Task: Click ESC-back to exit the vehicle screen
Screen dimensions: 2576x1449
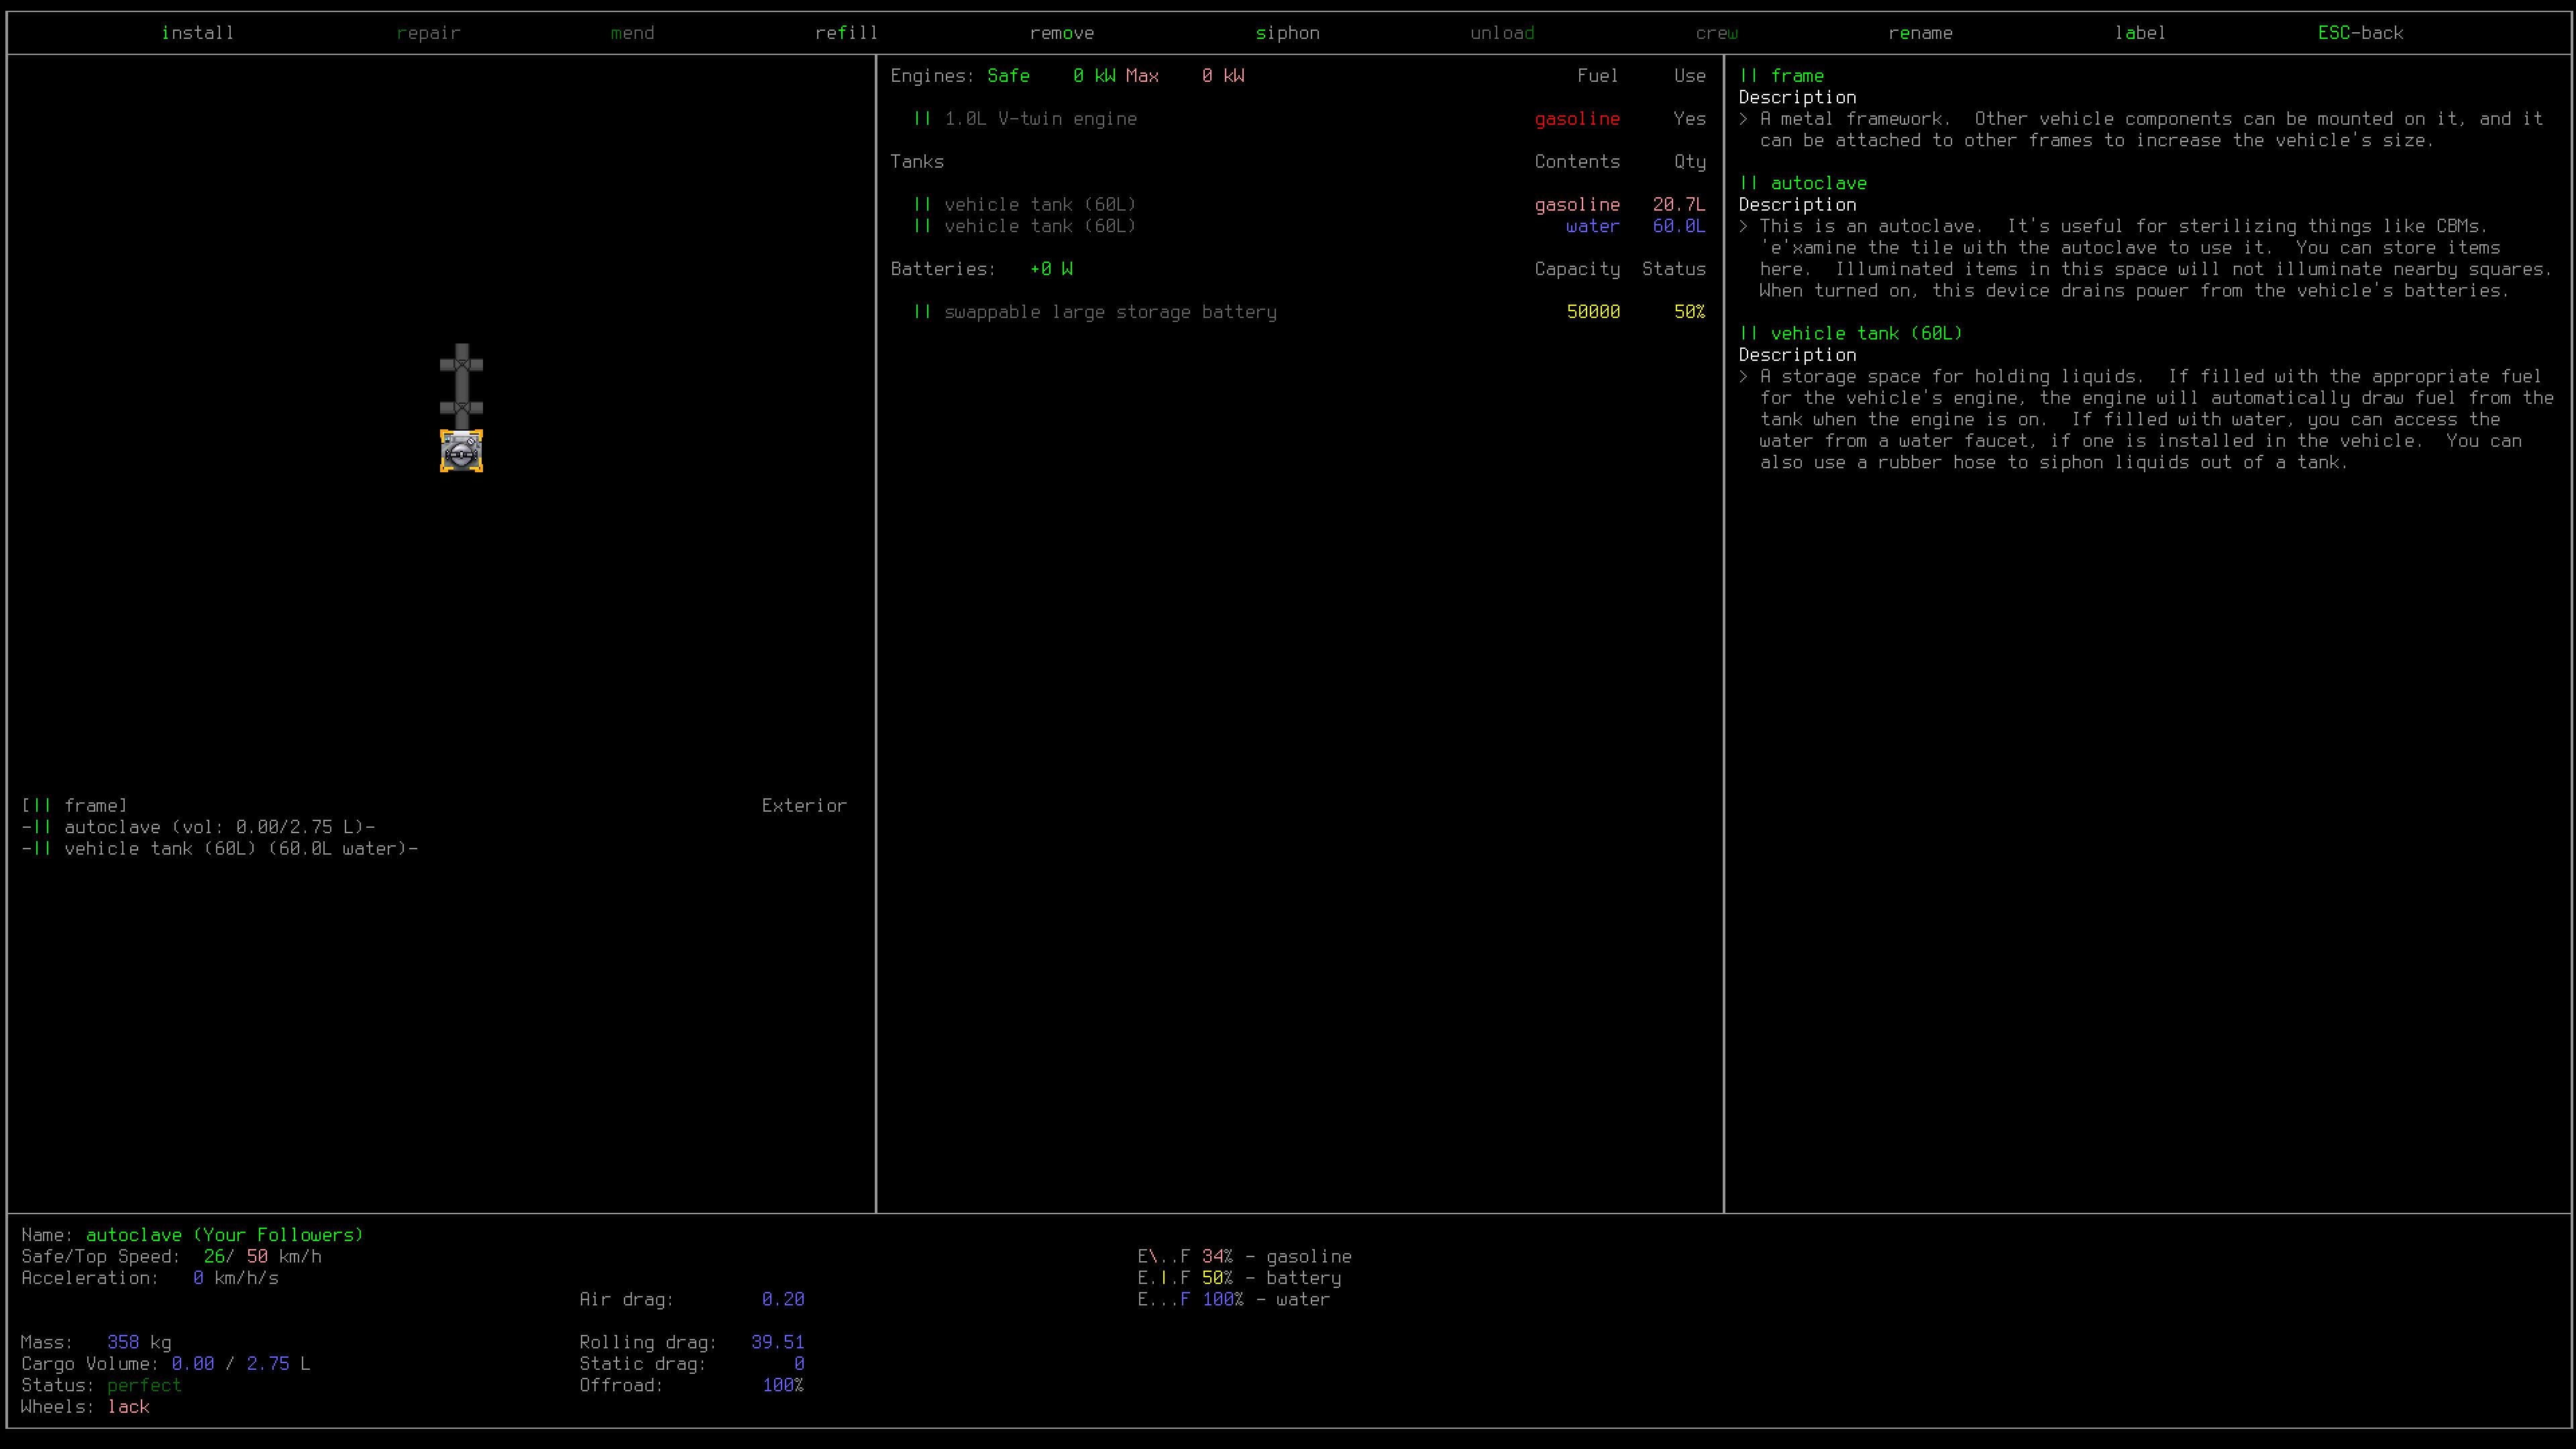Action: [x=2360, y=33]
